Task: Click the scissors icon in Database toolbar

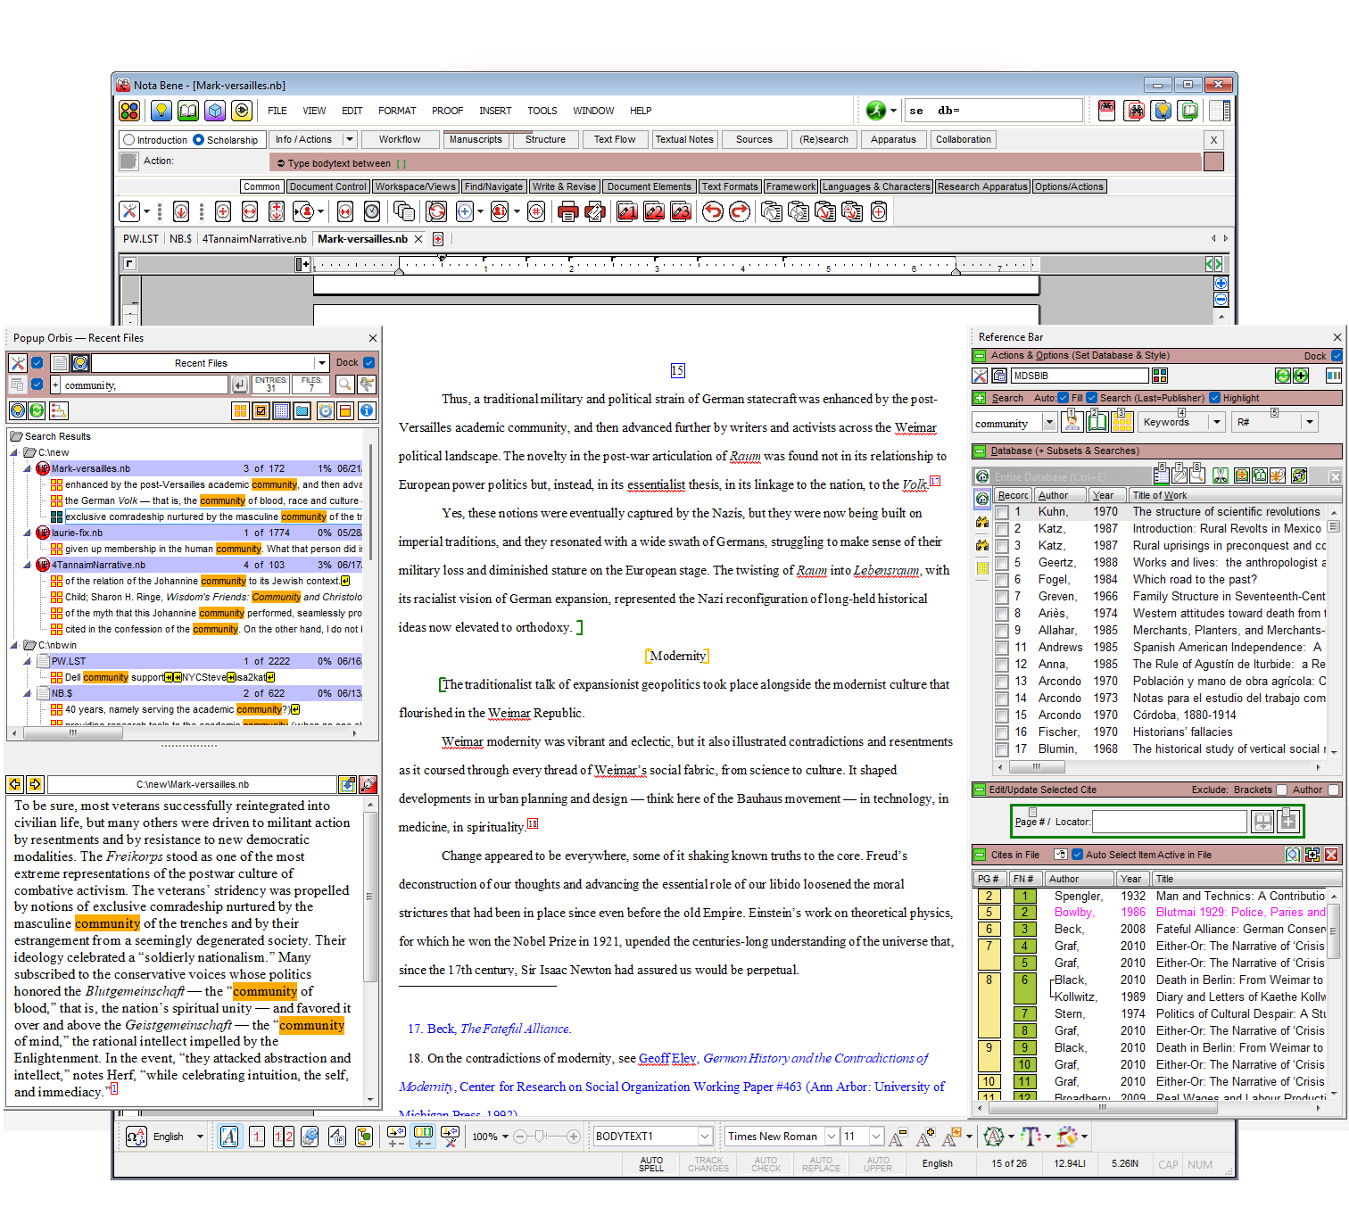Action: pos(1221,475)
